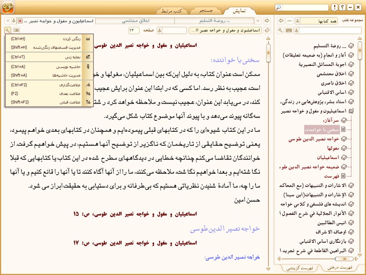Click the exclamation info button
The image size is (366, 275).
click(x=334, y=7)
